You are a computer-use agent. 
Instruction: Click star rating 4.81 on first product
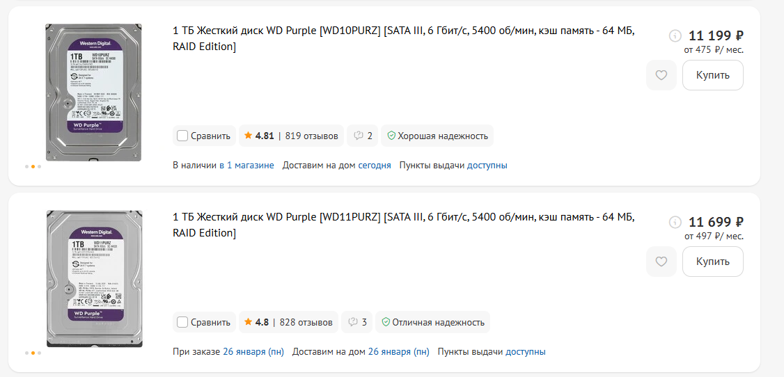[x=258, y=136]
